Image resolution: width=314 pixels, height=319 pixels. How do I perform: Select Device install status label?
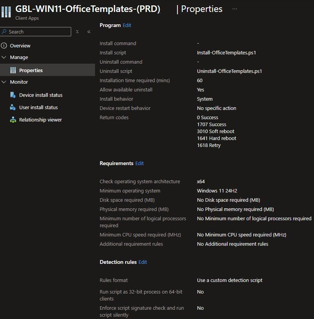(41, 95)
